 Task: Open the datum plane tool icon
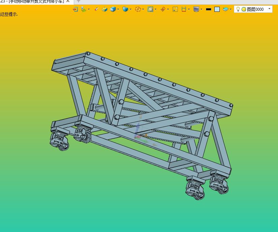84,9
